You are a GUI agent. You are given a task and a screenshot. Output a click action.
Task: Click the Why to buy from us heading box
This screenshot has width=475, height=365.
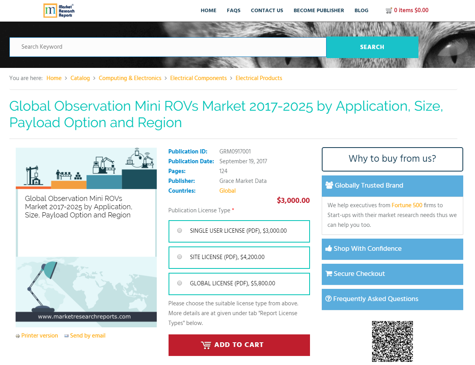pyautogui.click(x=392, y=159)
